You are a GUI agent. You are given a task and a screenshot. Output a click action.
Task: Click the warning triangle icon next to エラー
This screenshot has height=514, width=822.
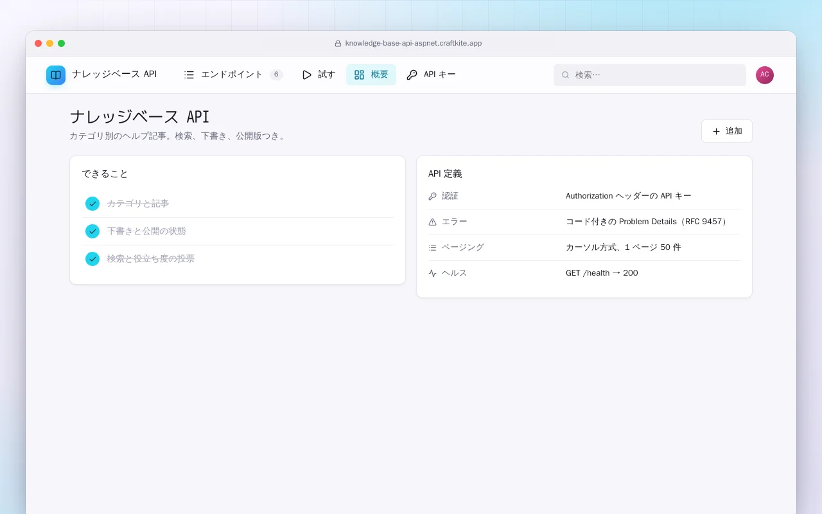pyautogui.click(x=432, y=222)
